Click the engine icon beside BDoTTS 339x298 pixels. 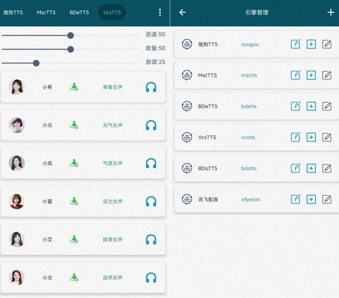click(187, 168)
